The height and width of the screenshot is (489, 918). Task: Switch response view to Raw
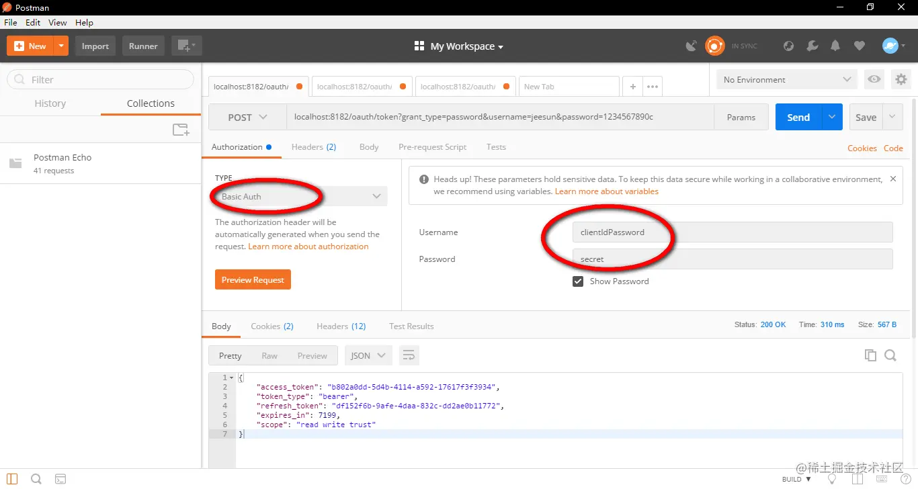click(x=269, y=355)
